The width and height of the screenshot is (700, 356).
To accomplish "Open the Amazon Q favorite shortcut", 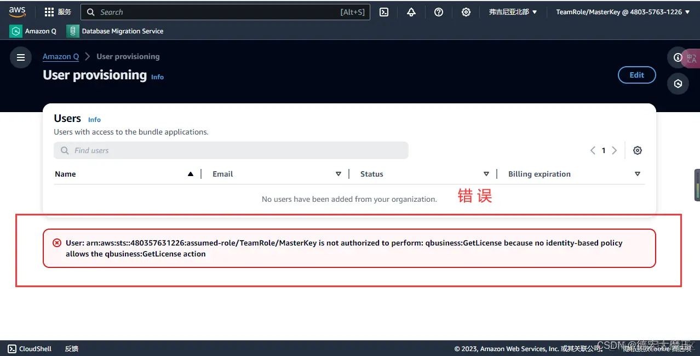I will [33, 31].
